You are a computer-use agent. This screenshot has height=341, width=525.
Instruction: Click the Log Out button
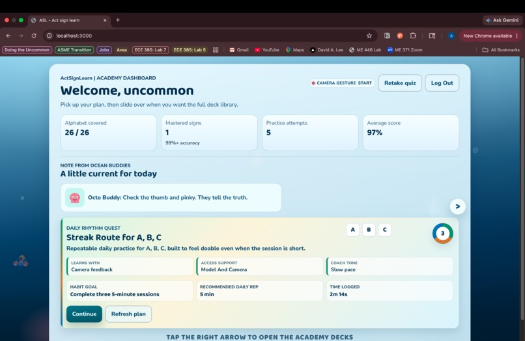coord(442,83)
